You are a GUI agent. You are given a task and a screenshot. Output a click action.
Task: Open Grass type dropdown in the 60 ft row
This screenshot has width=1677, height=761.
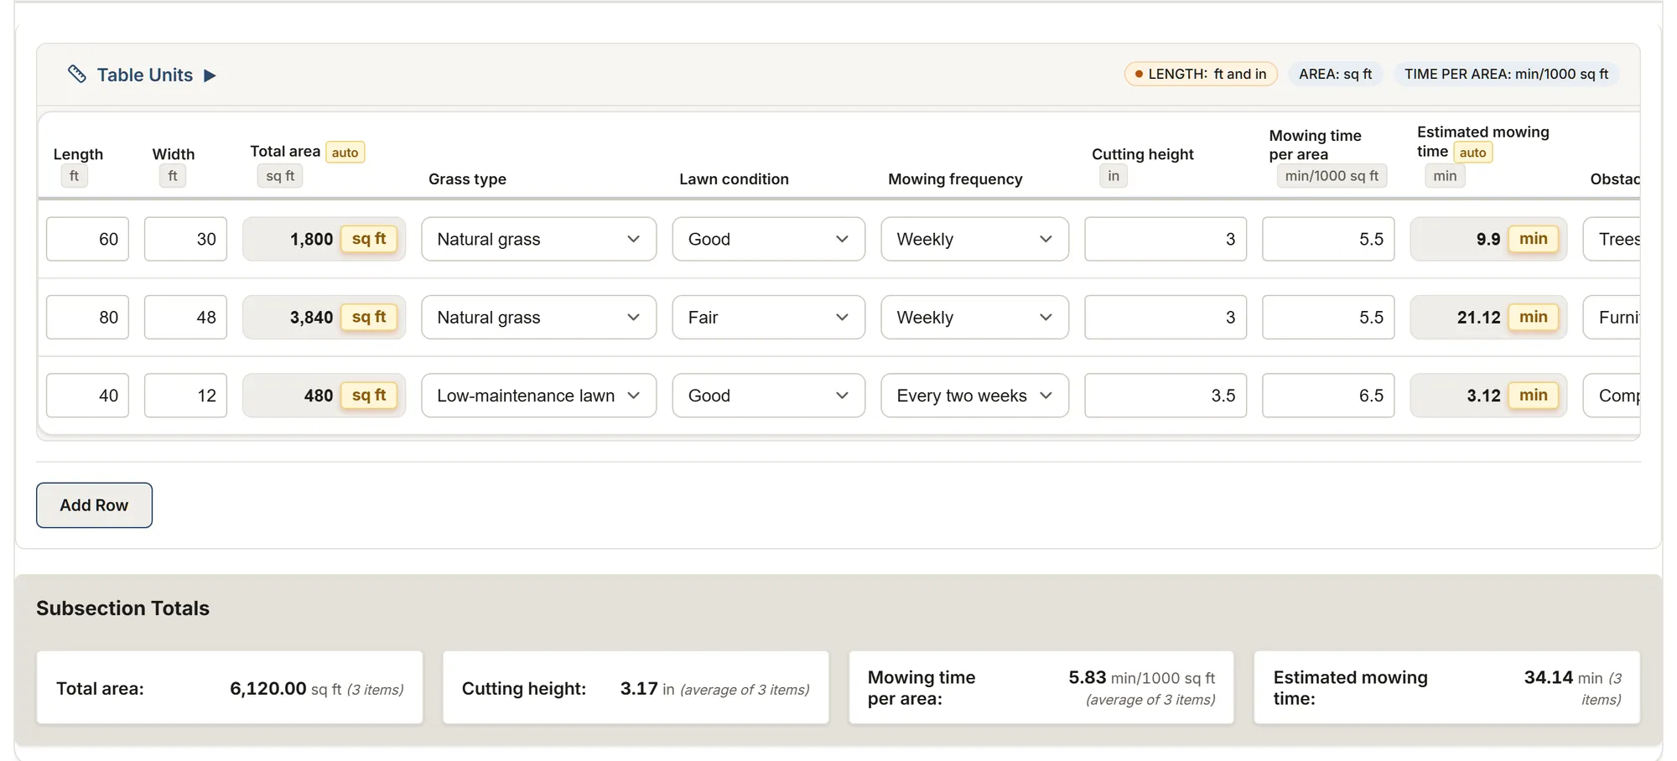[x=538, y=239]
